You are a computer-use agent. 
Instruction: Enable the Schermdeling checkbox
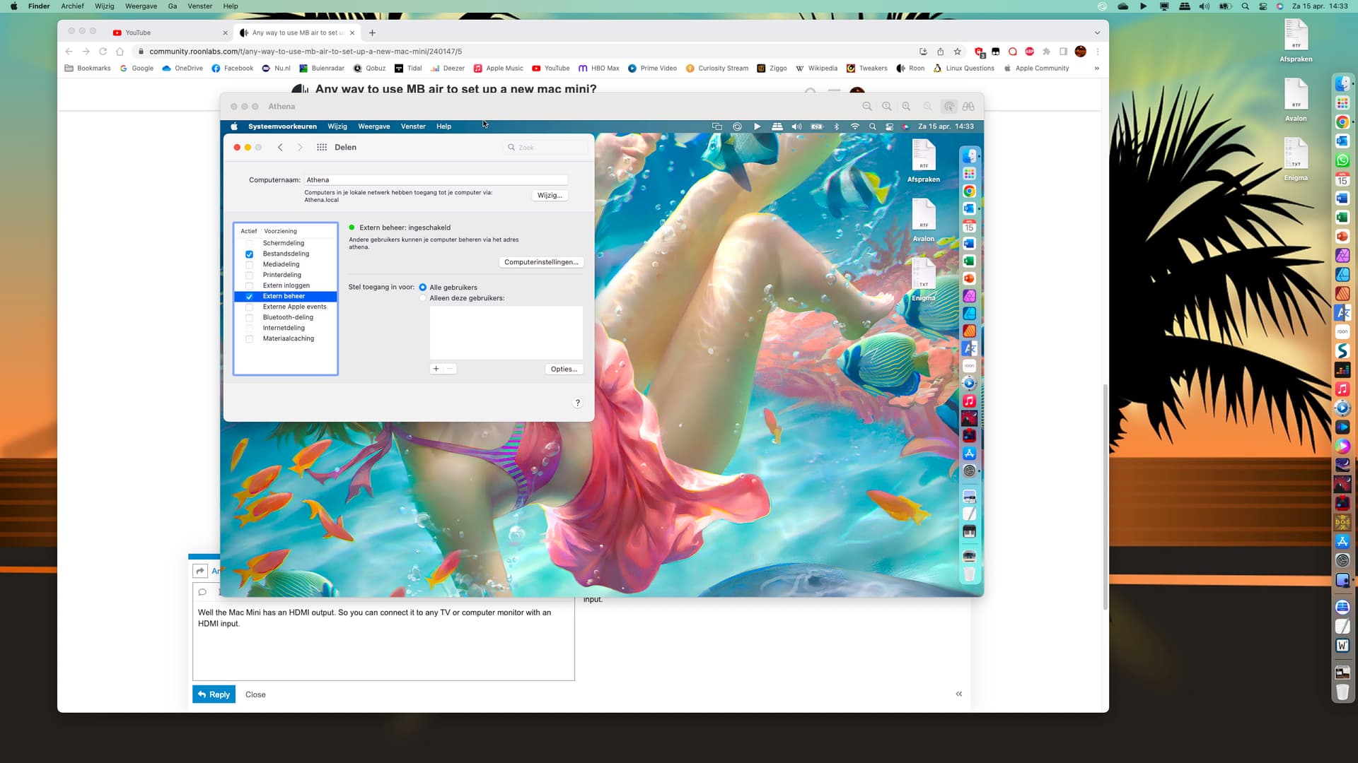tap(249, 244)
